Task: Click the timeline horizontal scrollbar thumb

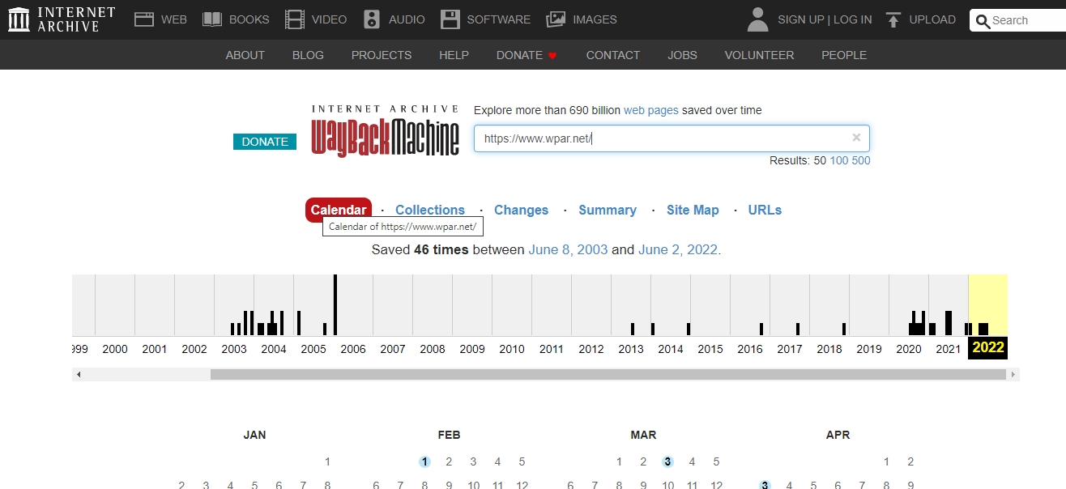Action: (x=608, y=375)
